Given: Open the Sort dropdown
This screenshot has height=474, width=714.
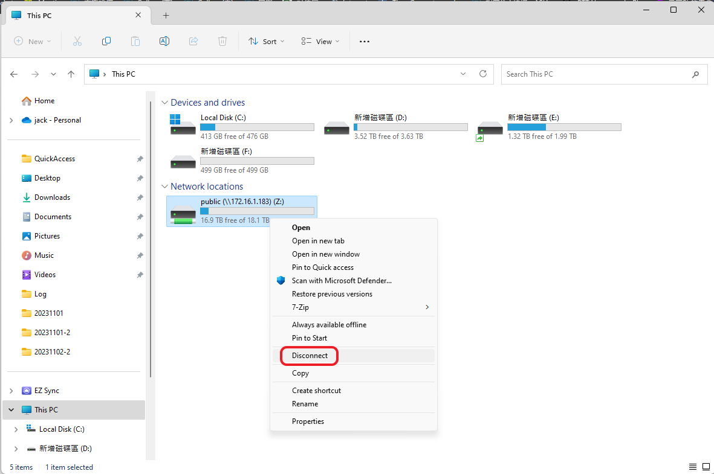Looking at the screenshot, I should coord(266,42).
